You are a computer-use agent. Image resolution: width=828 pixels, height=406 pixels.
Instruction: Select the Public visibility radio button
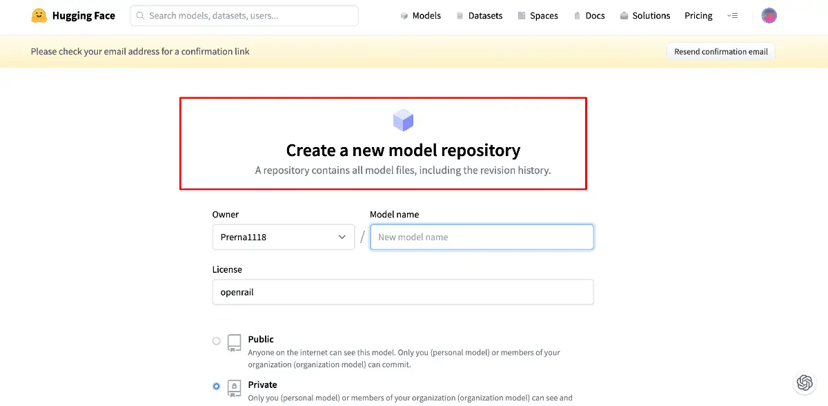coord(217,341)
